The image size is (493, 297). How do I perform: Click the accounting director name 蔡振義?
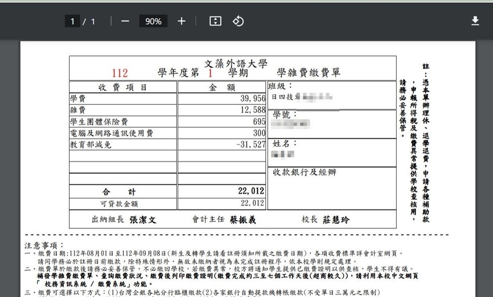click(x=243, y=220)
